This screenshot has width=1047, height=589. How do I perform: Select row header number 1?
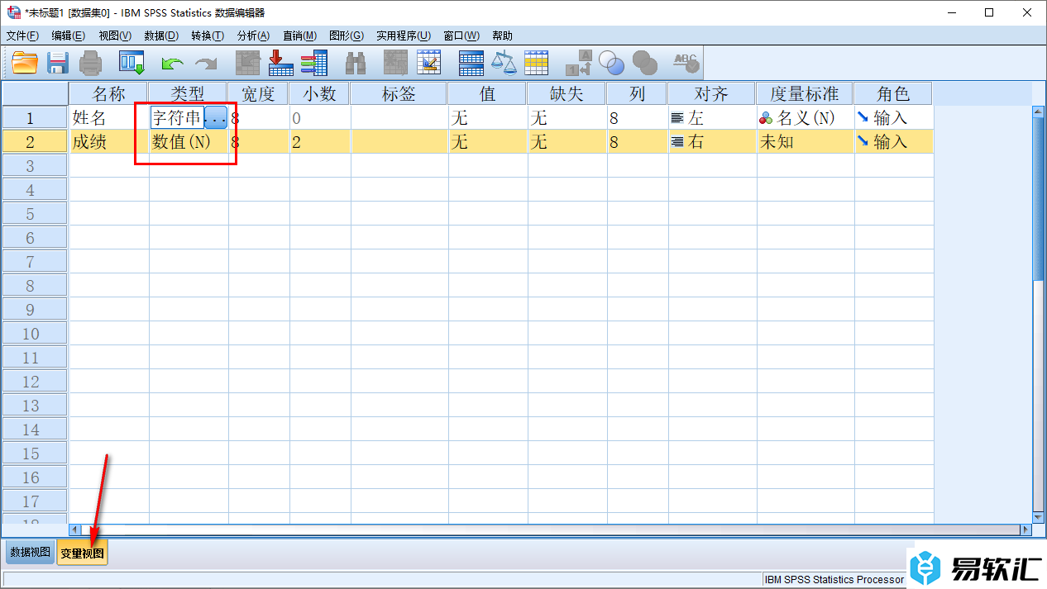tap(35, 118)
